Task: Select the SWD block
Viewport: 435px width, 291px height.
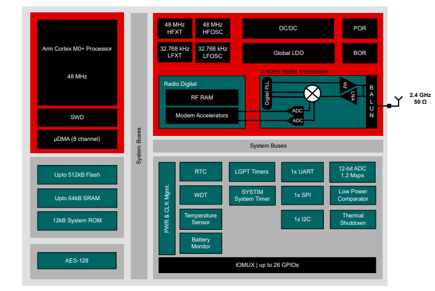Action: [x=77, y=117]
